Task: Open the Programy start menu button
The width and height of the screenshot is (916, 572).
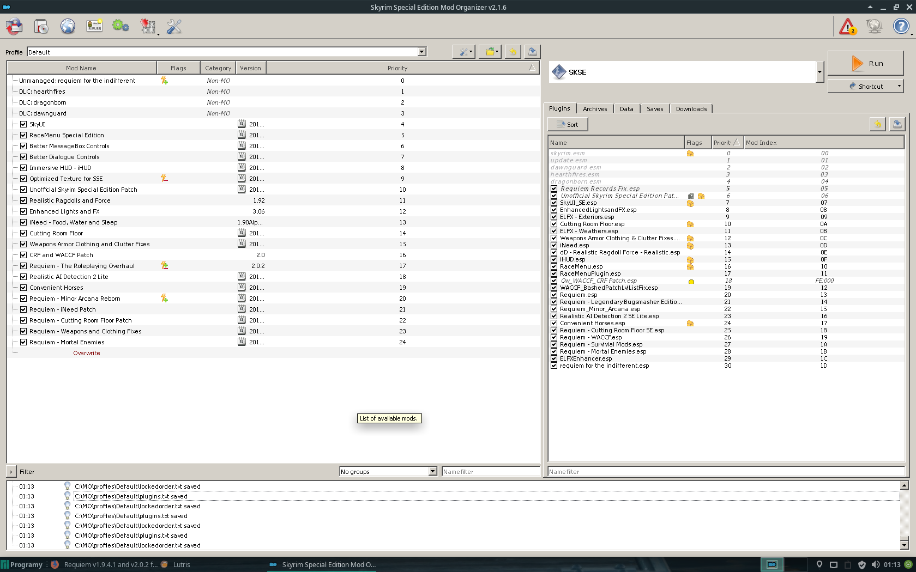Action: pyautogui.click(x=22, y=564)
